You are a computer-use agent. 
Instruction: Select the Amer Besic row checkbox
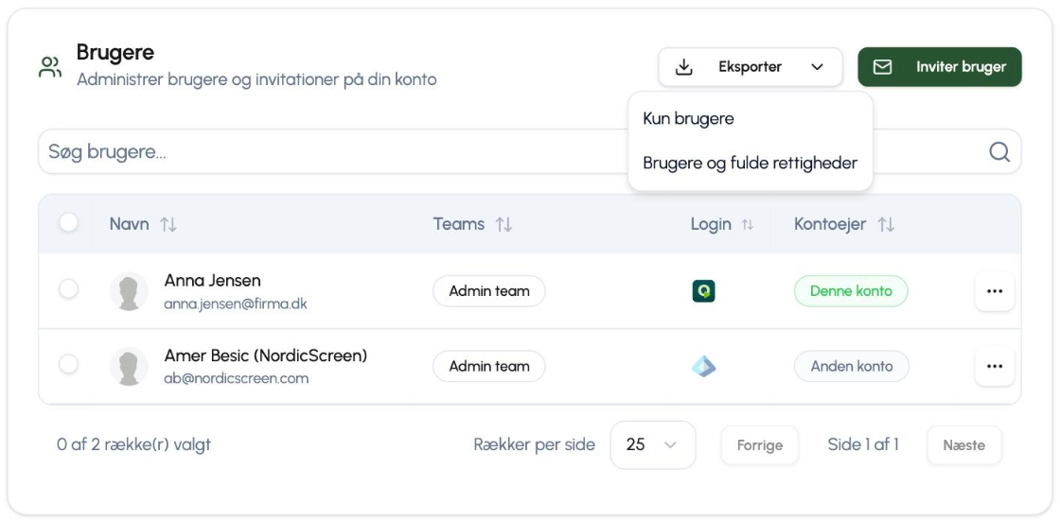[68, 364]
